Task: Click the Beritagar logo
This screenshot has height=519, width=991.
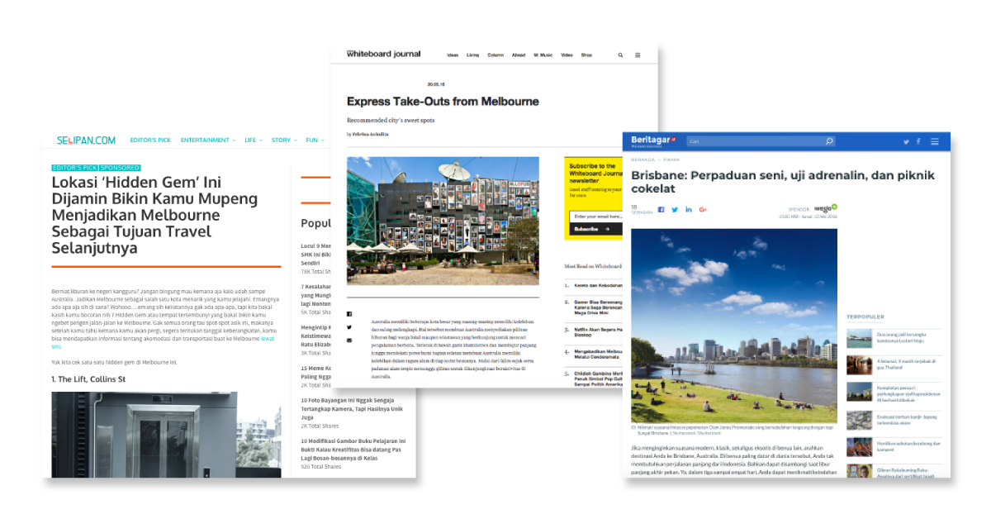Action: [x=654, y=140]
